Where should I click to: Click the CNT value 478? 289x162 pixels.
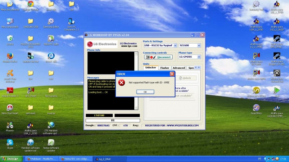point(125,125)
